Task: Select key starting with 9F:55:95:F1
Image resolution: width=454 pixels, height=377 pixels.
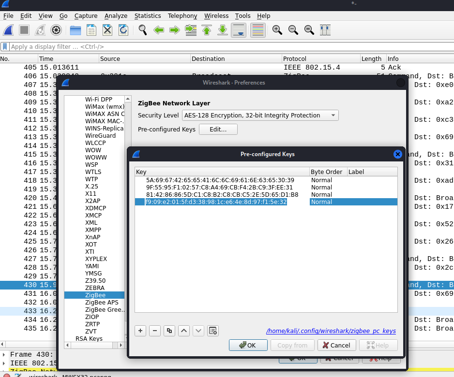Action: 219,188
